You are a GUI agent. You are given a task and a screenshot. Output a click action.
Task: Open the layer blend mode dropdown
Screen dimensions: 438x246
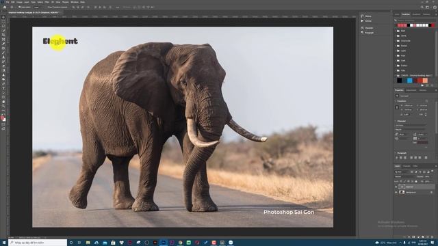pyautogui.click(x=404, y=176)
